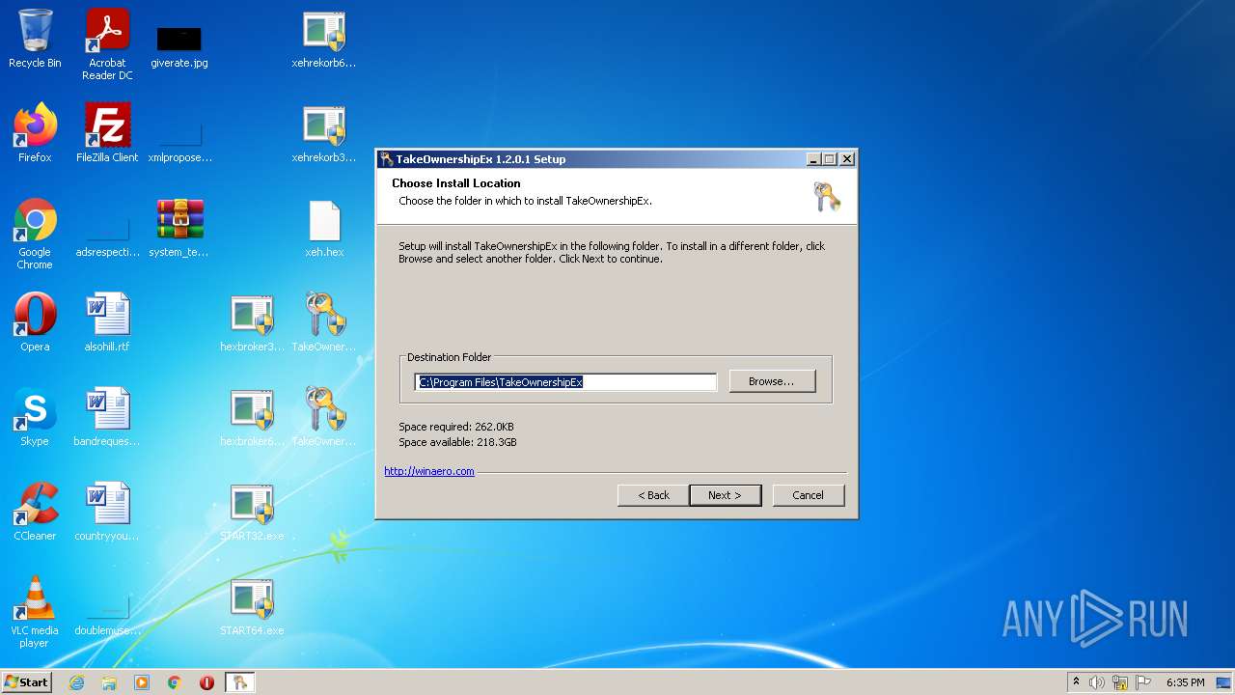Click the 'Space available: 218.3GB' text
The image size is (1235, 695).
coord(457,442)
